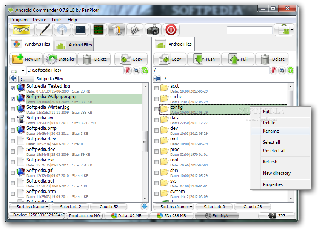Check the Softpedia.bmp checkbox

pos(12,130)
